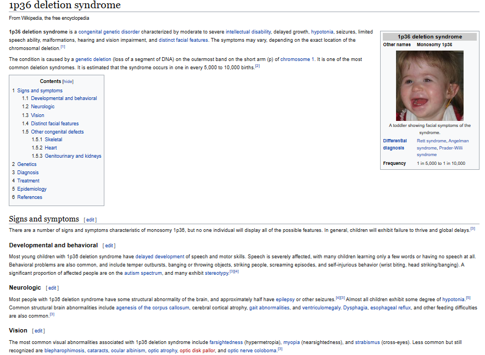The height and width of the screenshot is (355, 485).
Task: Follow the autism spectrum link
Action: [x=143, y=273]
